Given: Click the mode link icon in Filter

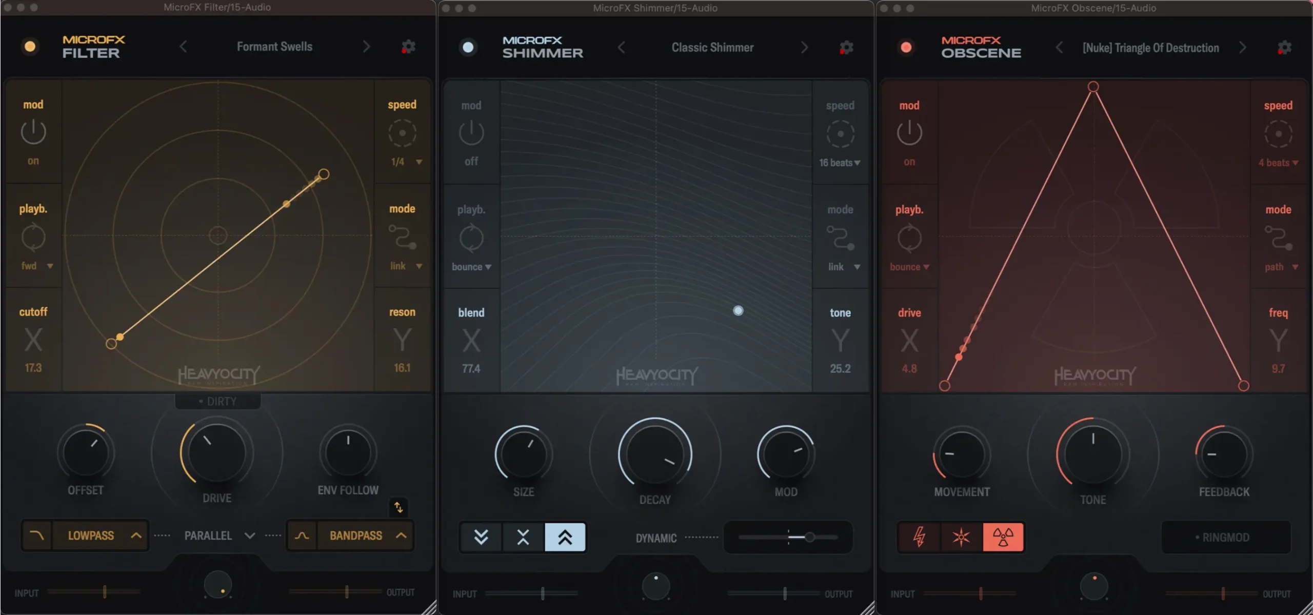Looking at the screenshot, I should tap(402, 237).
